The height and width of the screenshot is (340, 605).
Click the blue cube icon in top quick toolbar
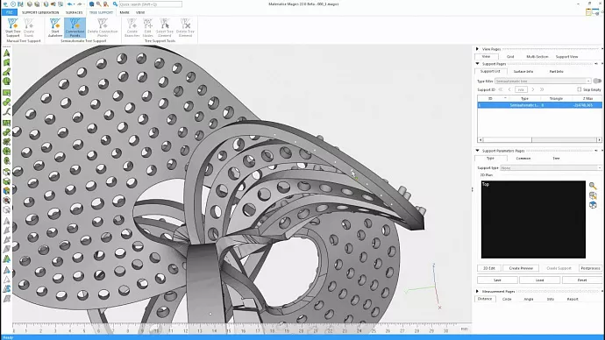(x=91, y=4)
